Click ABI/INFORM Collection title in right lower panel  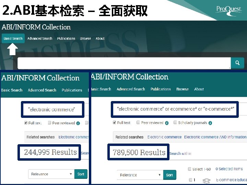click(x=130, y=77)
